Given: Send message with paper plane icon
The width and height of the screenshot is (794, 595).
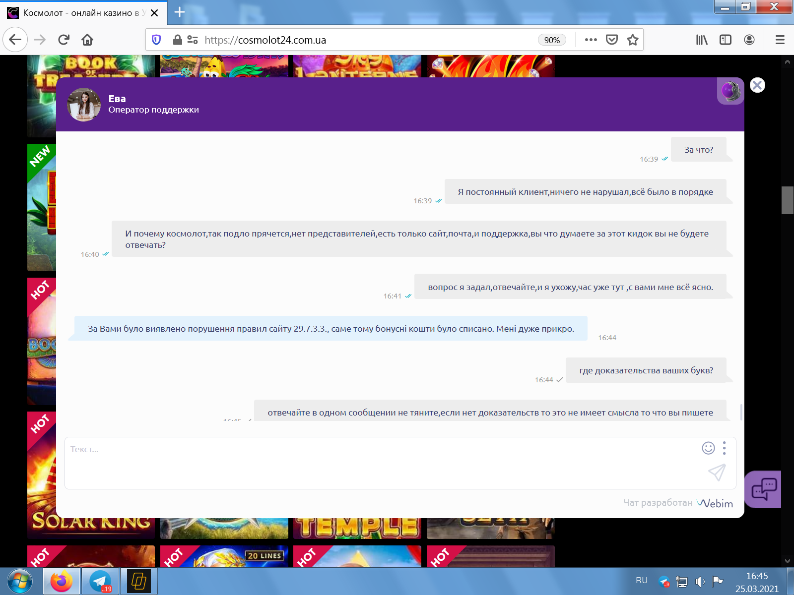Looking at the screenshot, I should (717, 473).
